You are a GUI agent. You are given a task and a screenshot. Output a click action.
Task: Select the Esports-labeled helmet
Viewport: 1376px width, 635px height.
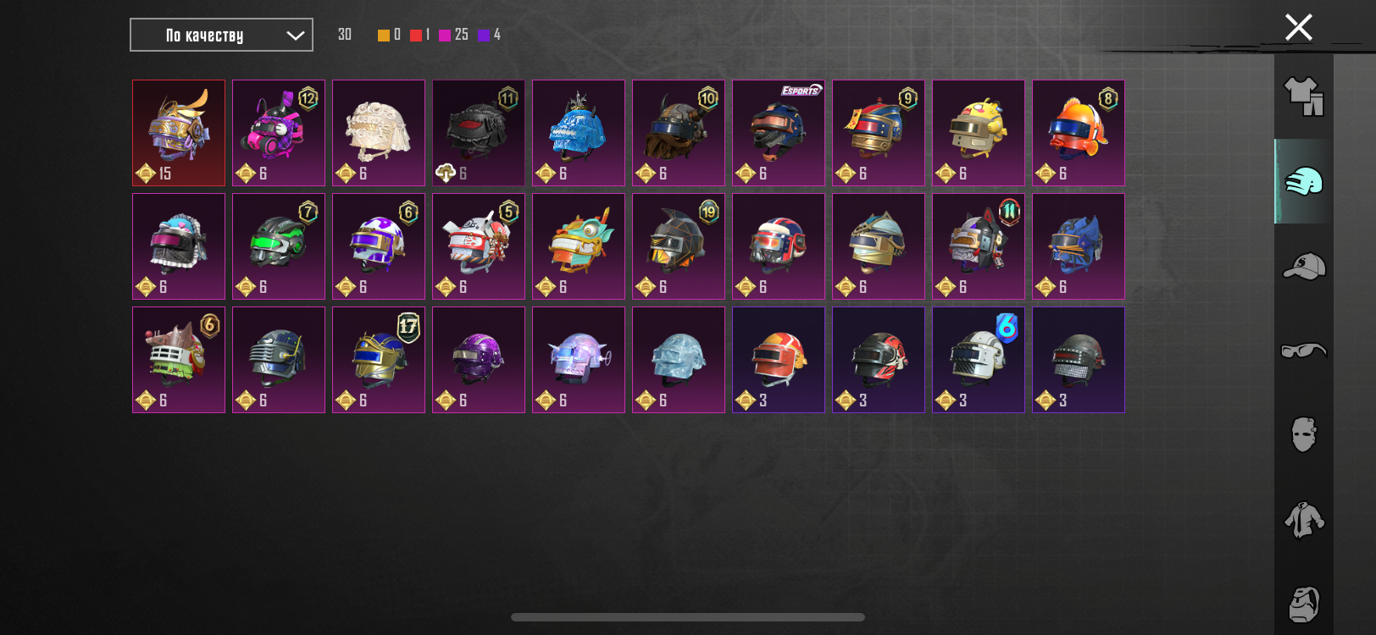pos(779,133)
